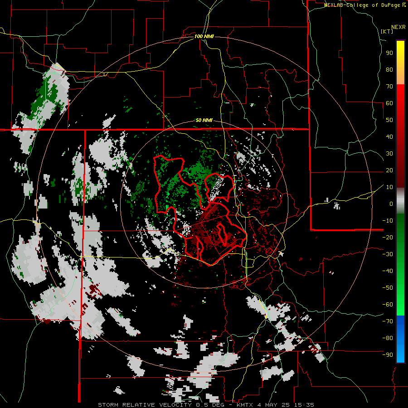The image size is (408, 408).
Task: Click the '50 NMI' range ring label
Action: tap(204, 120)
